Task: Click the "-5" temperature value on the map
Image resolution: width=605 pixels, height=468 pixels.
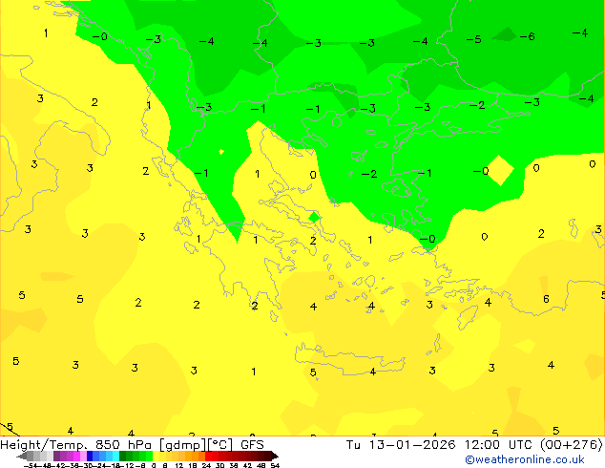Action: 473,39
